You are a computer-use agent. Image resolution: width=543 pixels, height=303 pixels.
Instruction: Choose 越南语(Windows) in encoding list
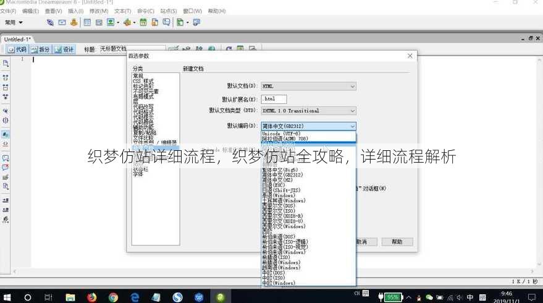(308, 268)
